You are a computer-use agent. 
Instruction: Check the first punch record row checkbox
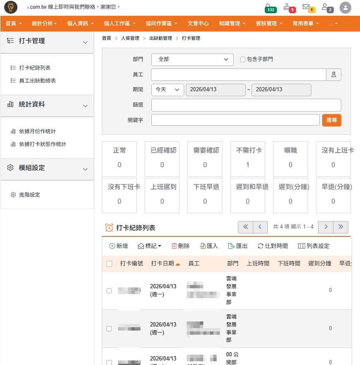109,291
